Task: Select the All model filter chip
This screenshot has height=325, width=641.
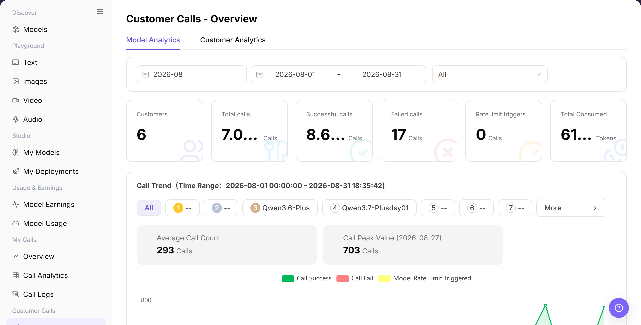Action: [x=149, y=208]
